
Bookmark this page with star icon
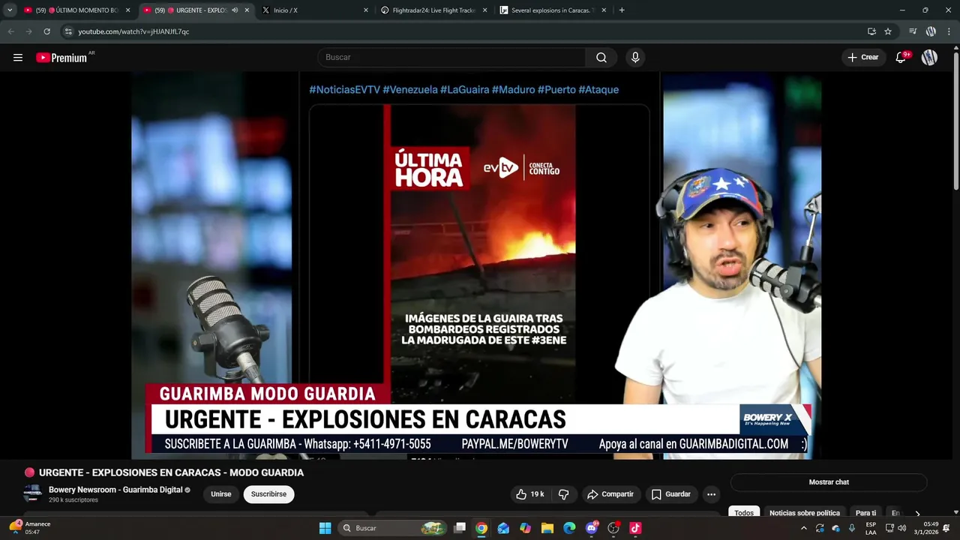pyautogui.click(x=888, y=31)
